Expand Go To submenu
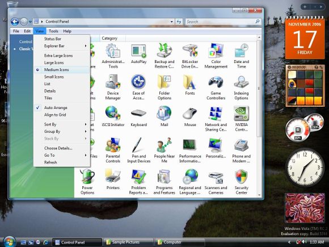The height and width of the screenshot is (247, 329). [62, 156]
